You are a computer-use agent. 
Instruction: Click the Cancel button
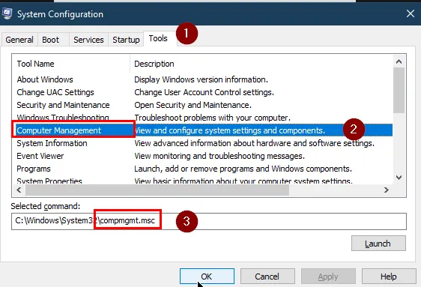(267, 277)
